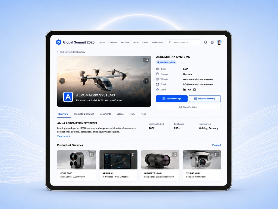
Task: Click Compact ISR Payload description
Action: click(196, 177)
